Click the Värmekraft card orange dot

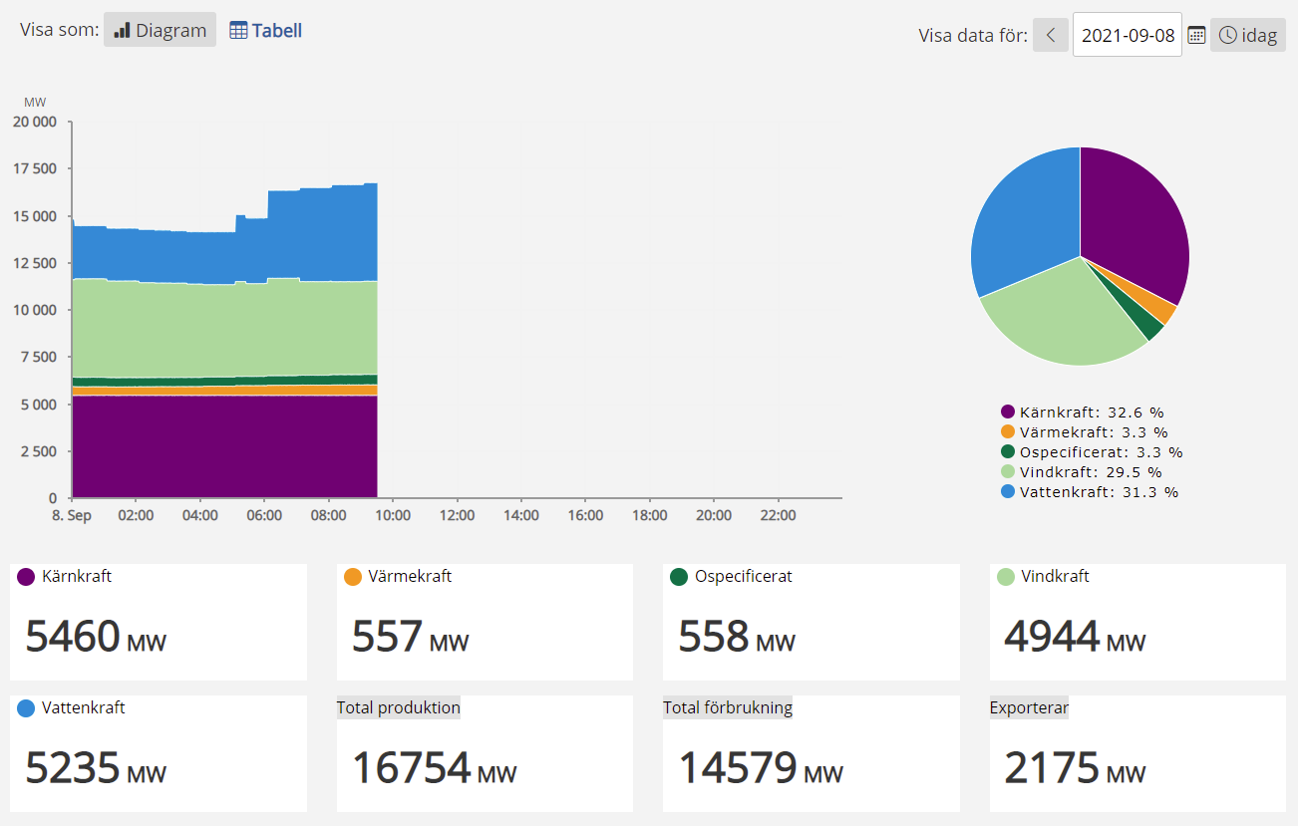[353, 577]
